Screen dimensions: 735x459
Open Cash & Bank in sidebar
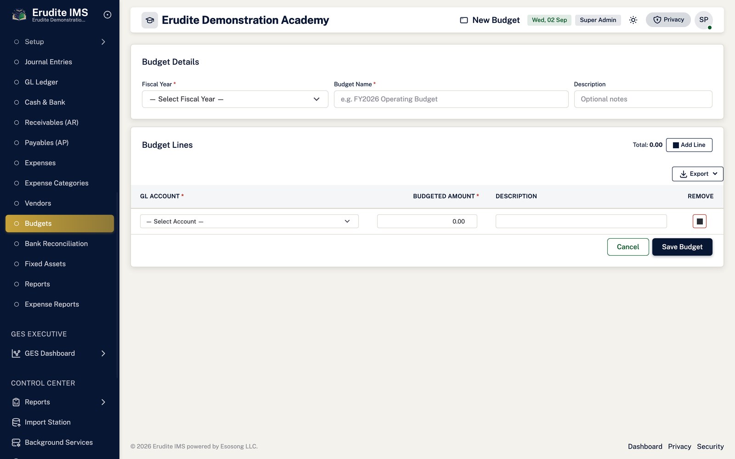[60, 102]
